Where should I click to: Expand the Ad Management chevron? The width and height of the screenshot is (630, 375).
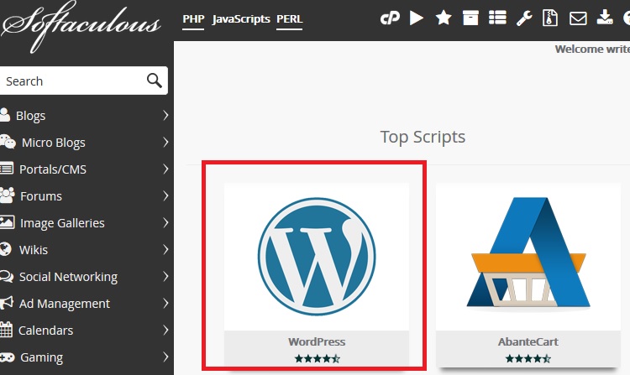click(x=165, y=304)
